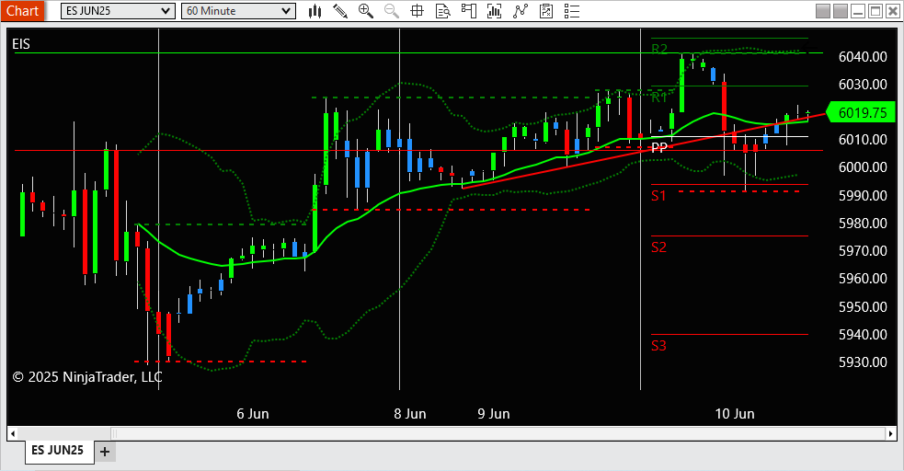Click the 8 Jun date label
The height and width of the screenshot is (471, 904).
click(x=410, y=414)
